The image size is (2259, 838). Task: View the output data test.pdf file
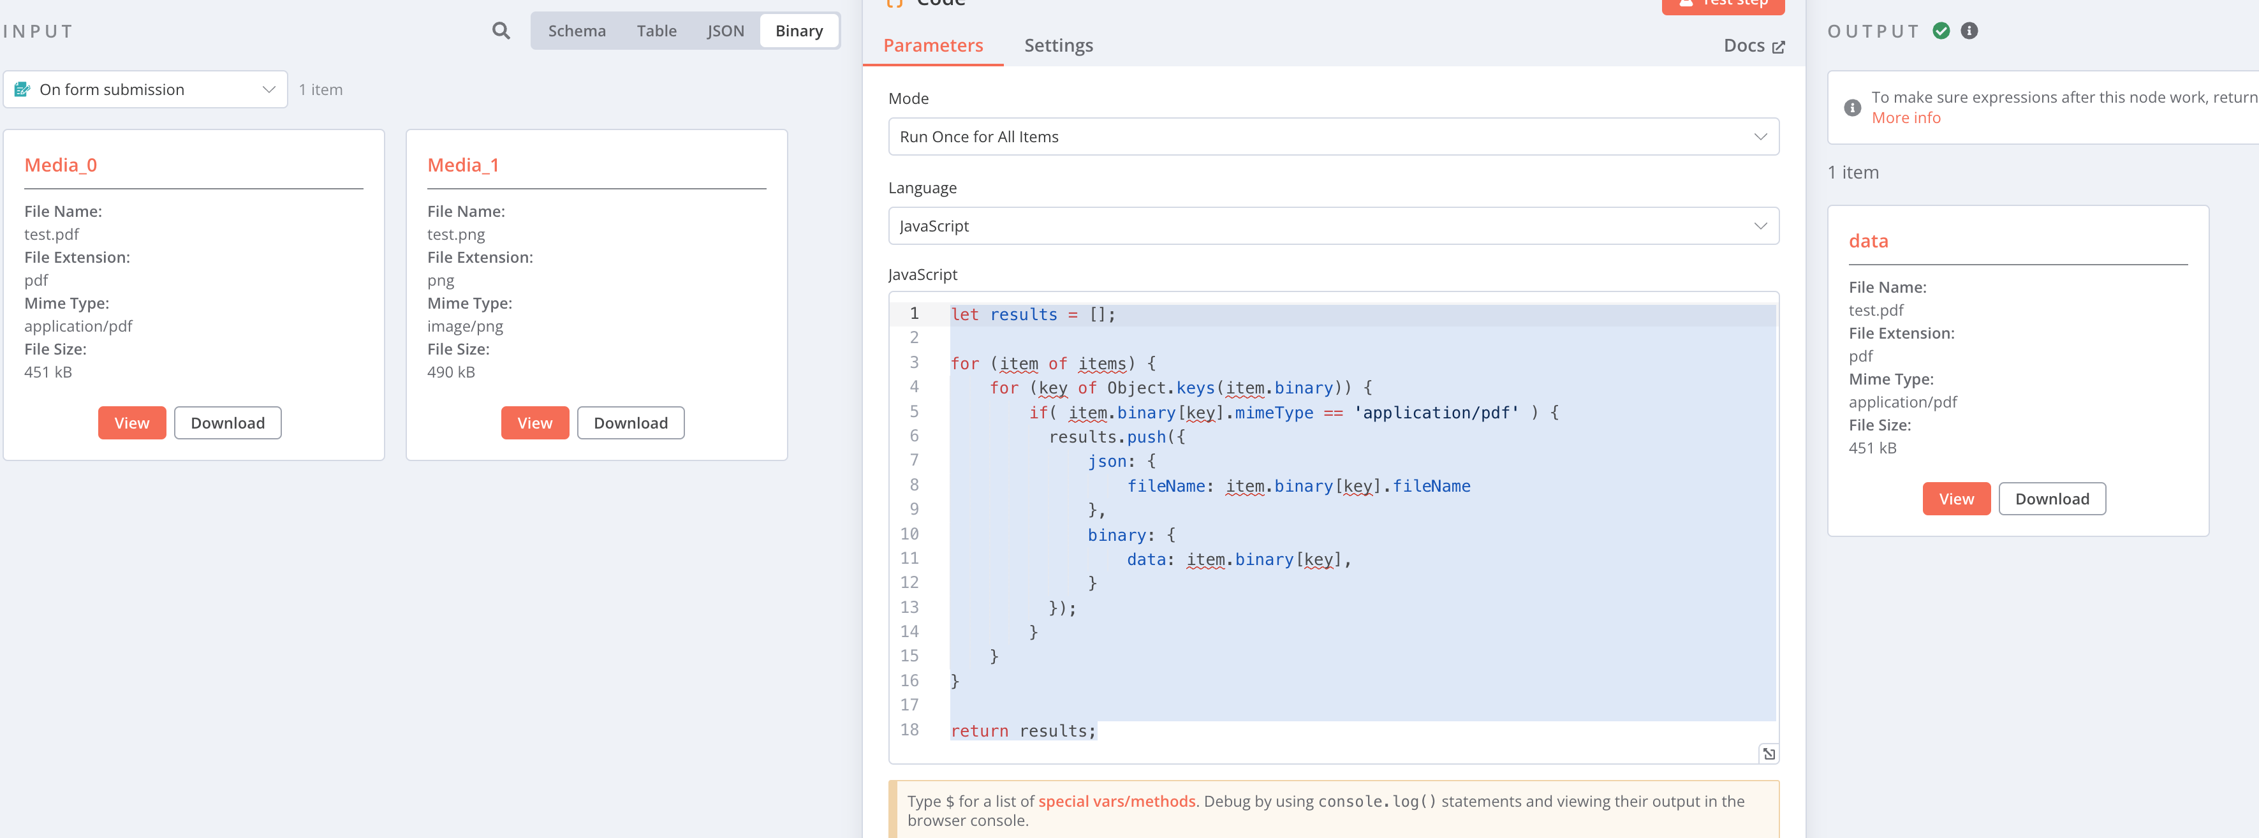1957,499
